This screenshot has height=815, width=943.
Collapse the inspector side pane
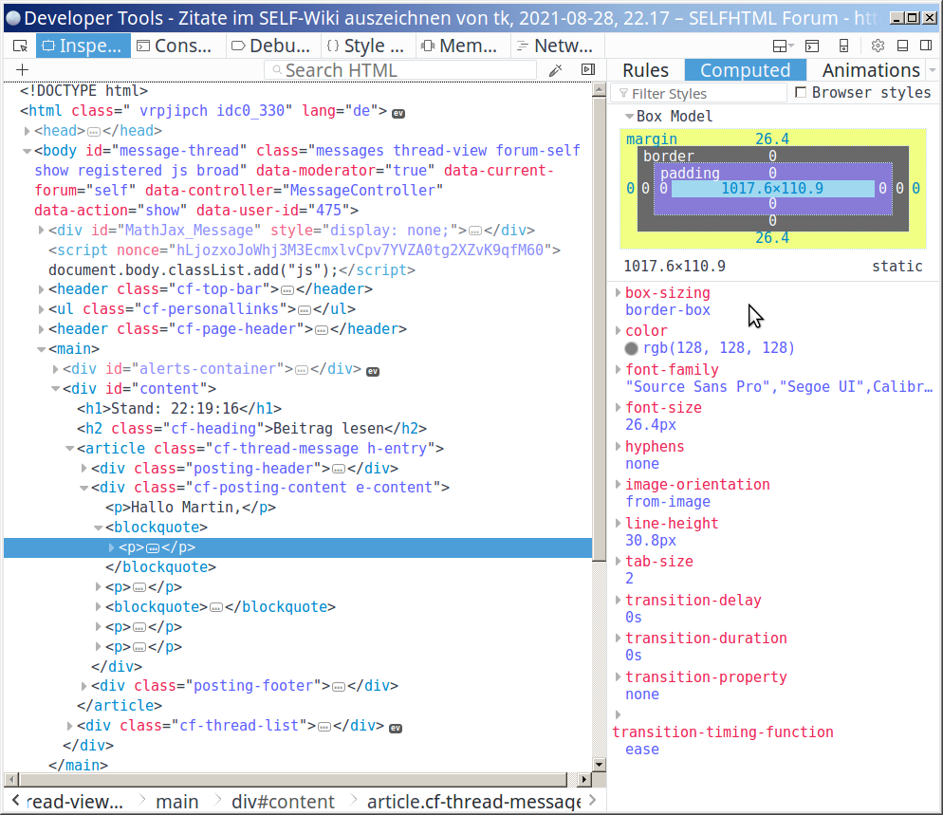click(x=587, y=70)
